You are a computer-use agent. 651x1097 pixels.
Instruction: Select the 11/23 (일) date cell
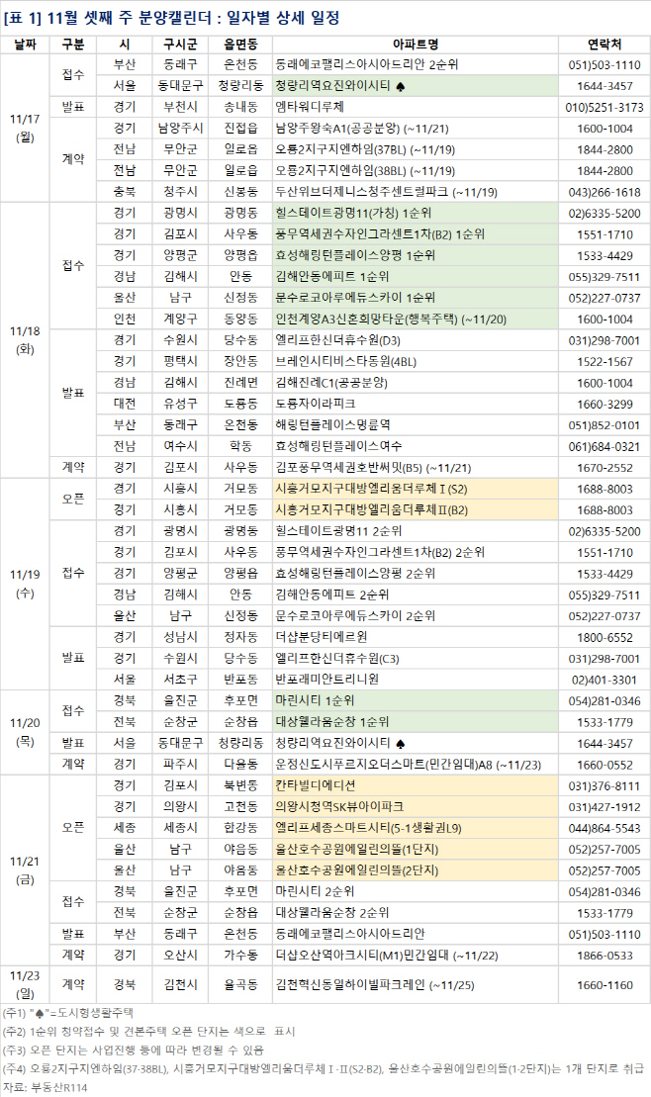click(x=25, y=984)
